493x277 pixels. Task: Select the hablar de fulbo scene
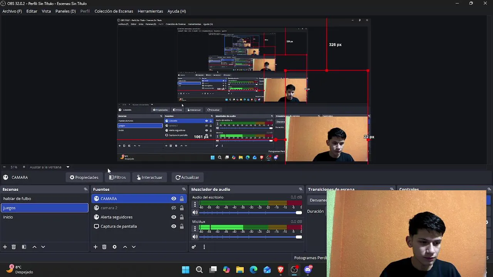(x=45, y=199)
